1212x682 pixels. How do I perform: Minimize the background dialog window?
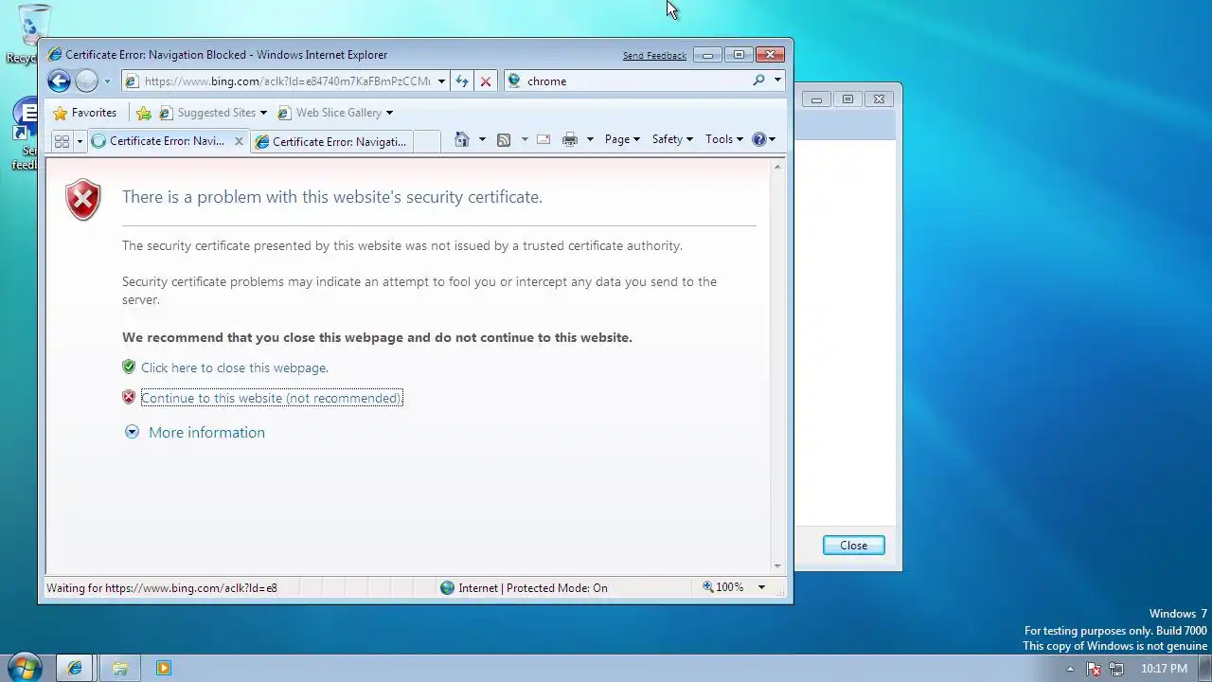(x=816, y=99)
